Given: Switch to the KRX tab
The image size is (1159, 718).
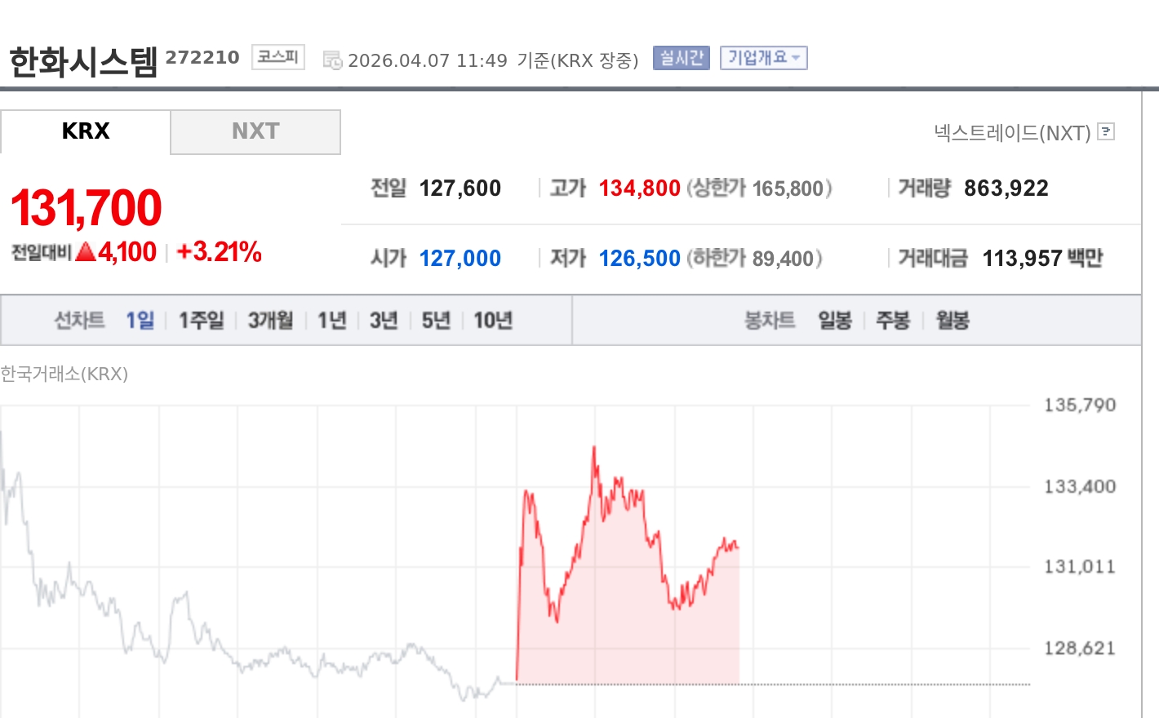Looking at the screenshot, I should pos(86,131).
